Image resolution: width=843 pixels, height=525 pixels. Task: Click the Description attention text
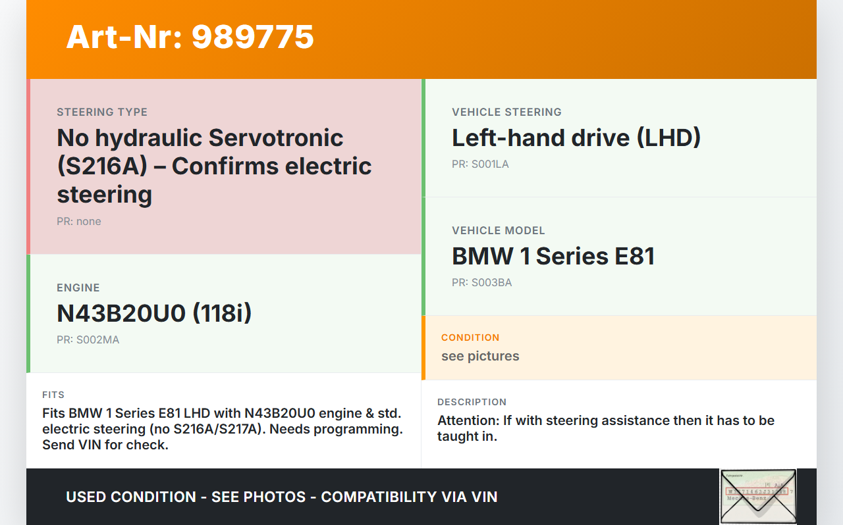[605, 428]
